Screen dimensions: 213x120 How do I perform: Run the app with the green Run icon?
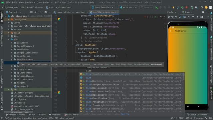pos(156,7)
